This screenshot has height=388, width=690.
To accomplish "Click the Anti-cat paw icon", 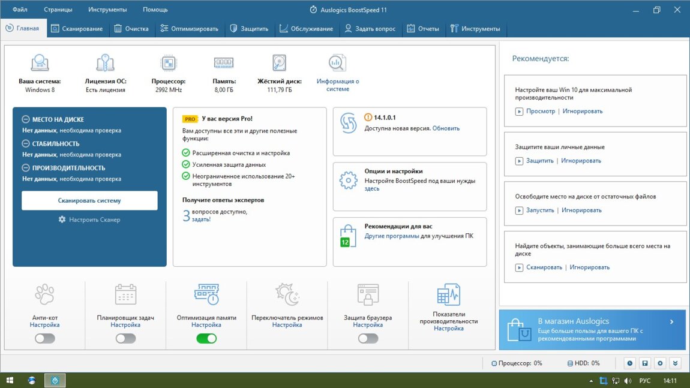I will pos(44,294).
